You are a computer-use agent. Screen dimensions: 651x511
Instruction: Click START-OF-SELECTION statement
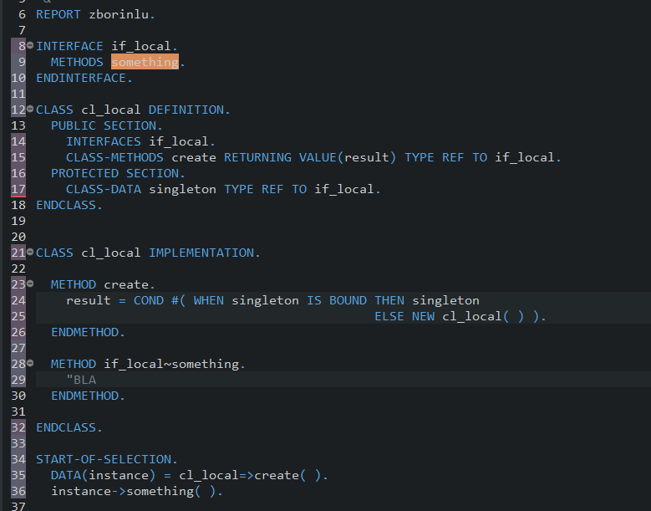coord(104,459)
